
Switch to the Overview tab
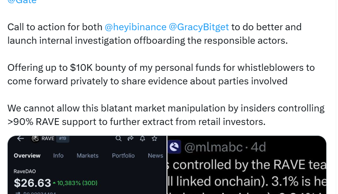[x=27, y=156]
